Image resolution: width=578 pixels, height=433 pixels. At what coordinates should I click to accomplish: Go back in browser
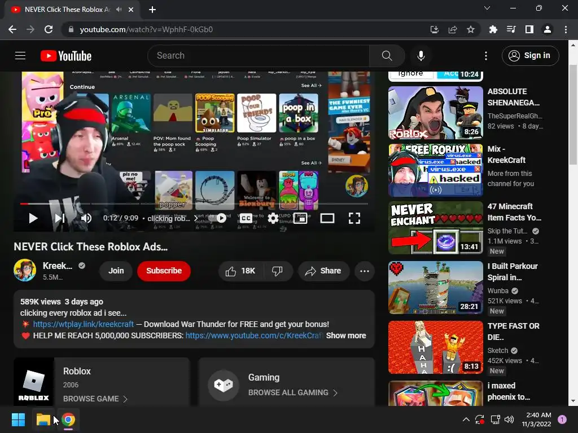pyautogui.click(x=12, y=29)
